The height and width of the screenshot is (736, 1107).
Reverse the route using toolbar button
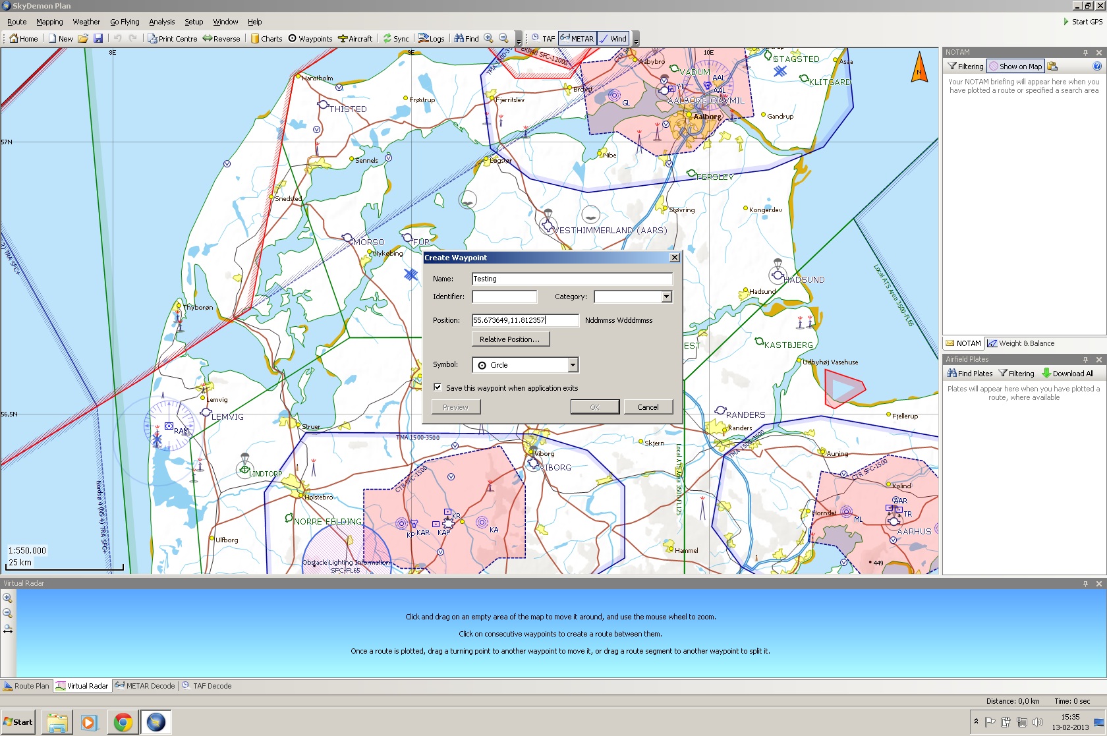(221, 39)
